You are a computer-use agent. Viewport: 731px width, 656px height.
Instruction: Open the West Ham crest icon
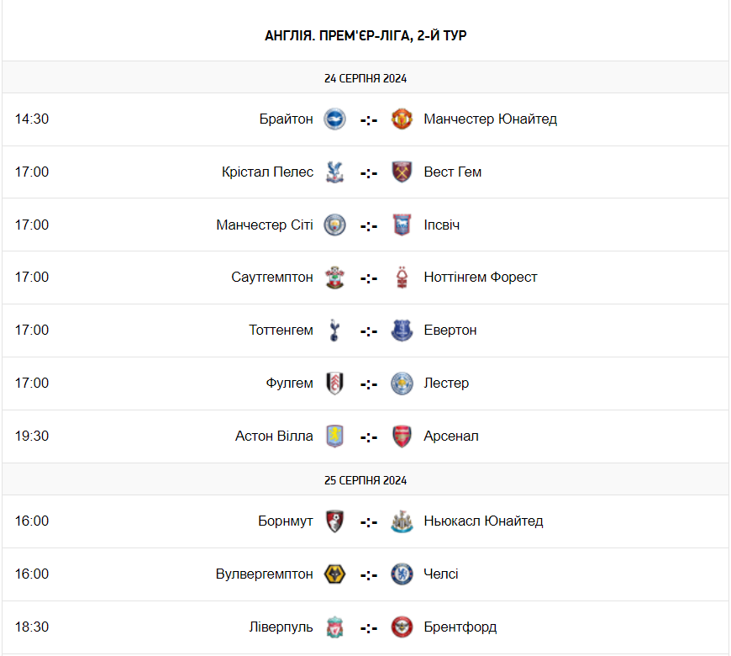click(402, 172)
